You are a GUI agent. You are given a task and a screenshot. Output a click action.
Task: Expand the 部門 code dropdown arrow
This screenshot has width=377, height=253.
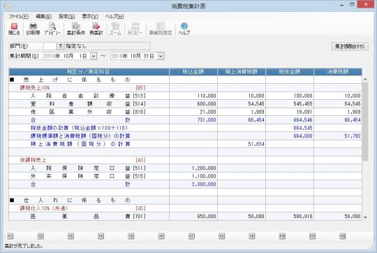tap(60, 45)
